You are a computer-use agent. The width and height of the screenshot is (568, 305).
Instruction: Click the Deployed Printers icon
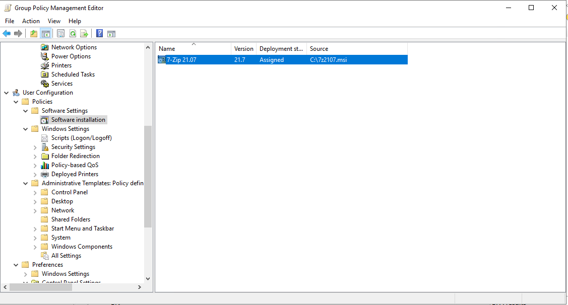pyautogui.click(x=44, y=174)
